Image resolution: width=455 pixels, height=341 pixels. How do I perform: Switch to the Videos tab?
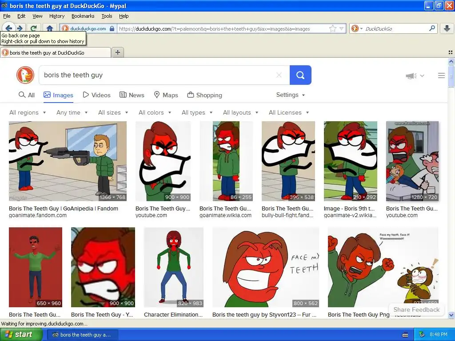96,95
